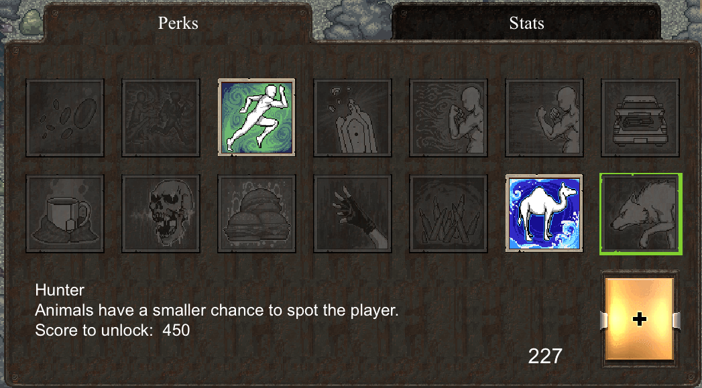702x388 pixels.
Task: Click the locked coins perk icon
Action: pyautogui.click(x=65, y=118)
